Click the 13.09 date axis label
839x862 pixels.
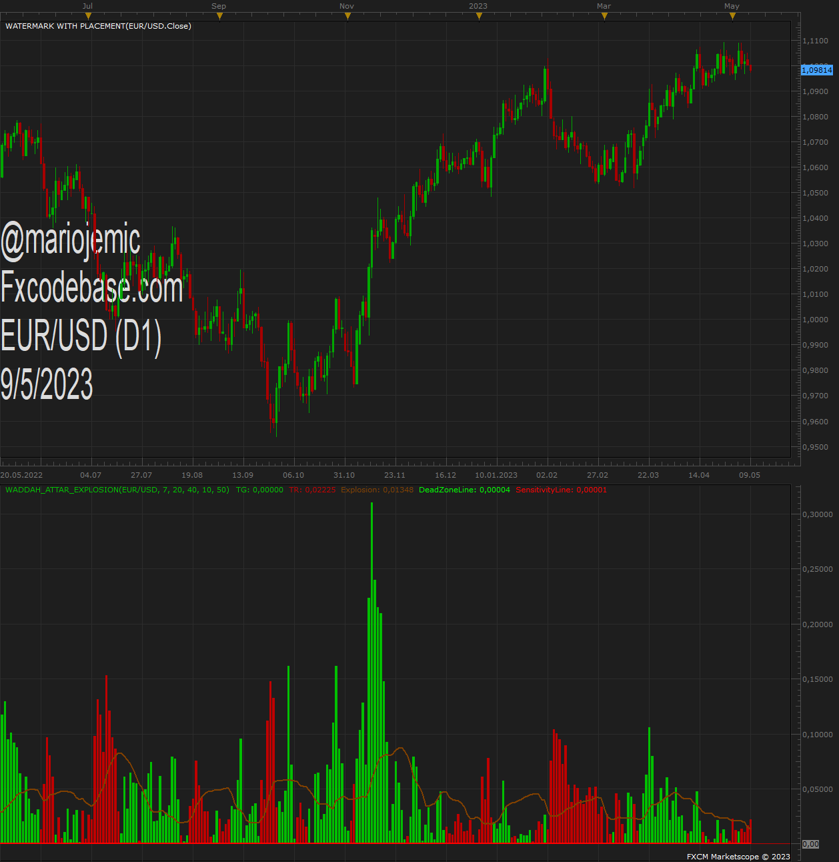[243, 475]
